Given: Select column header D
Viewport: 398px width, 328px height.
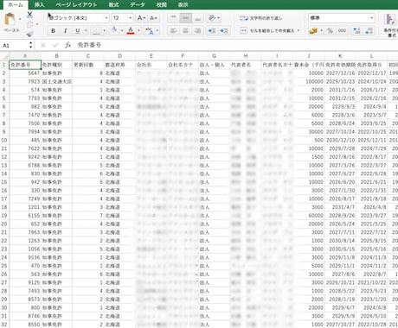Looking at the screenshot, I should pos(119,56).
